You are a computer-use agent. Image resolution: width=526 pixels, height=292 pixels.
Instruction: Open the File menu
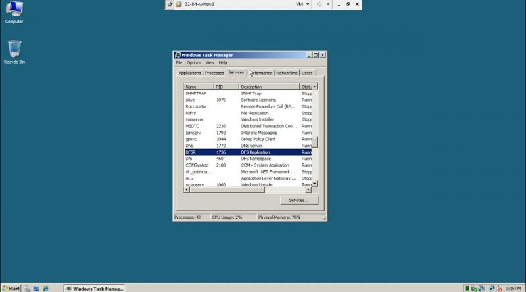[x=179, y=62]
